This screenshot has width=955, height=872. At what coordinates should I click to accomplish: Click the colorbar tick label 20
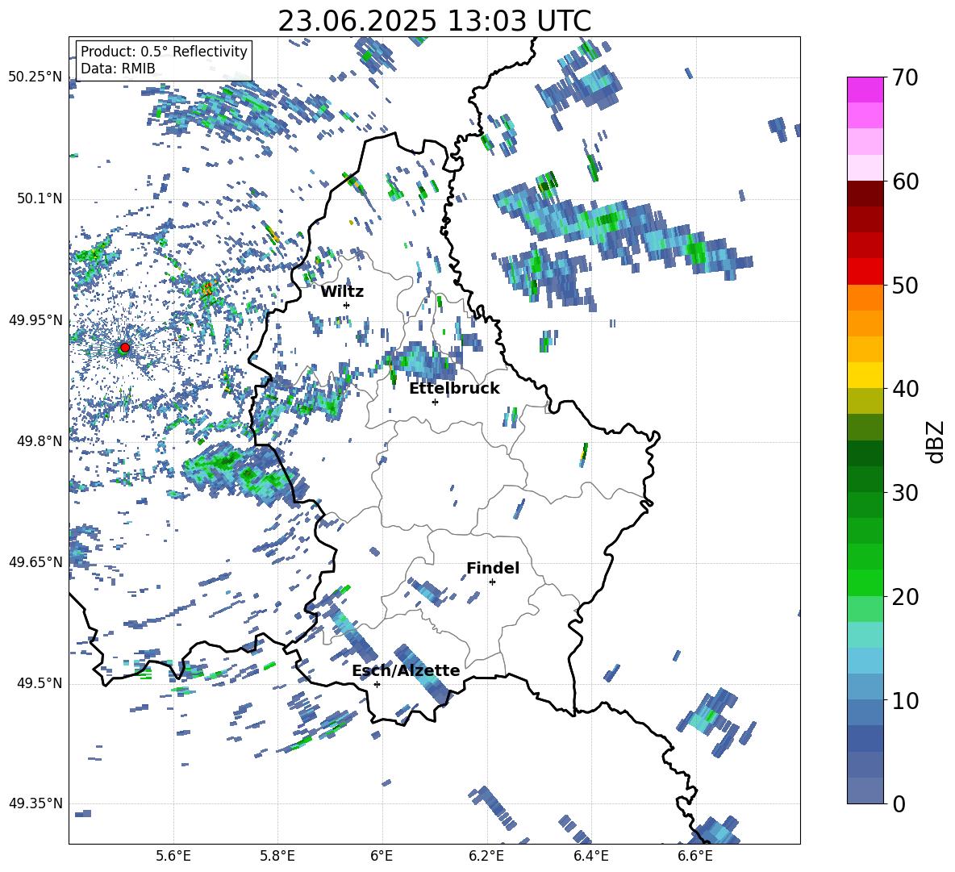[904, 597]
